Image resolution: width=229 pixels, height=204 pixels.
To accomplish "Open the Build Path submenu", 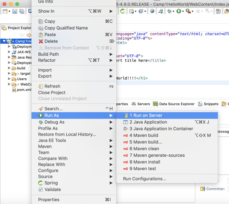I will point(74,54).
